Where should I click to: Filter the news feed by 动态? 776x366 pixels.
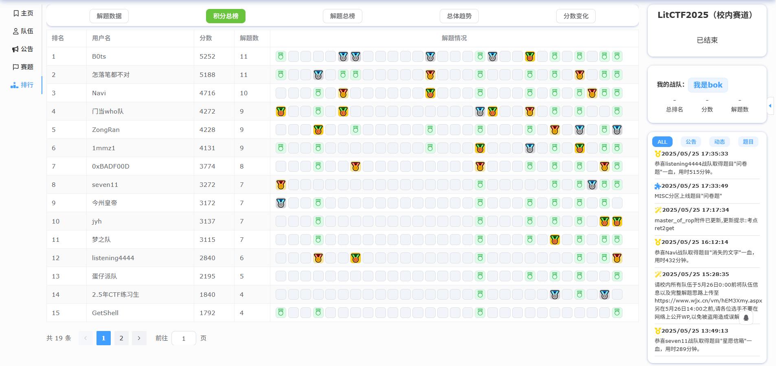[x=719, y=142]
